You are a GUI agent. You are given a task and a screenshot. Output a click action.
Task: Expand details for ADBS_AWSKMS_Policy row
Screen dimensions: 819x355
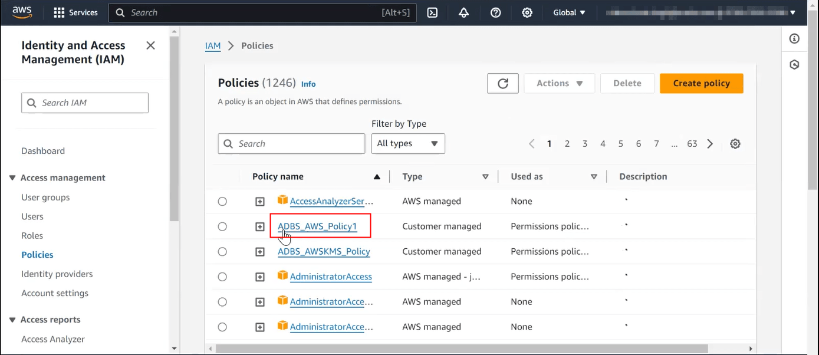260,251
